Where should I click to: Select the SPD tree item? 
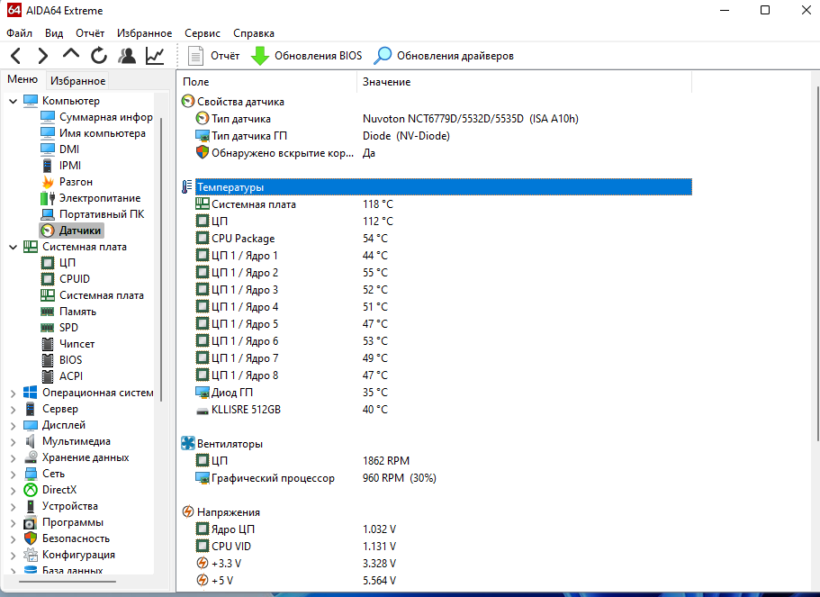click(59, 328)
